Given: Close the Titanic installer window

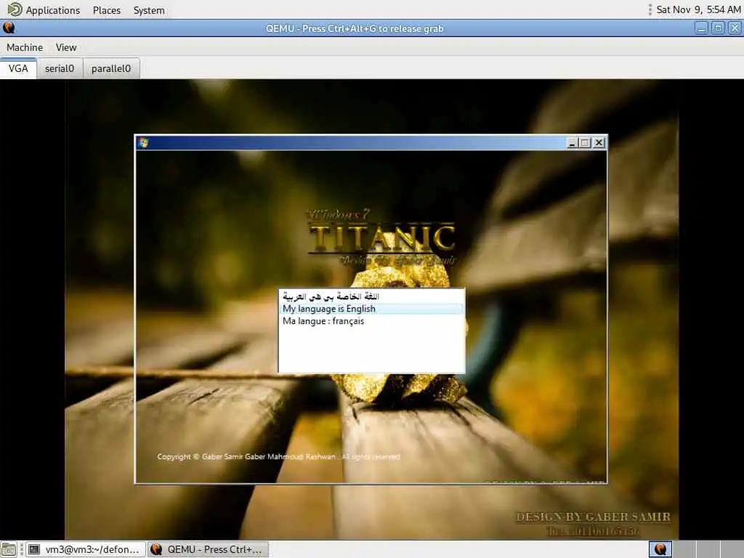Looking at the screenshot, I should pos(599,143).
